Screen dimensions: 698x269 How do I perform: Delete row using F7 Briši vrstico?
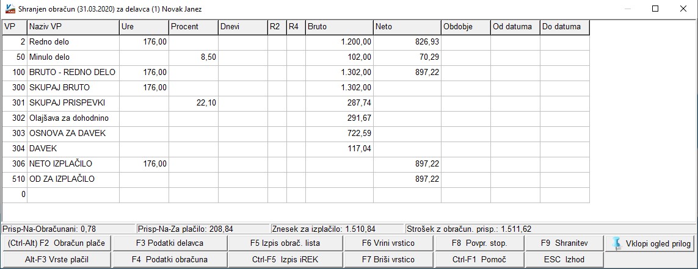point(388,260)
